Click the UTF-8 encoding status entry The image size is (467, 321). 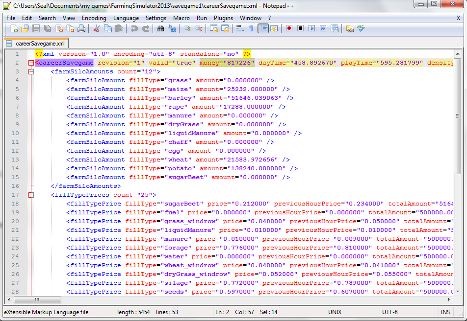tap(390, 312)
